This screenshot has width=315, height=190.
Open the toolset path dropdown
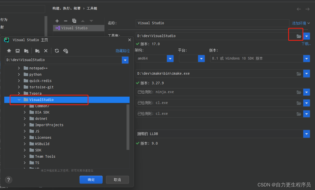click(x=306, y=36)
